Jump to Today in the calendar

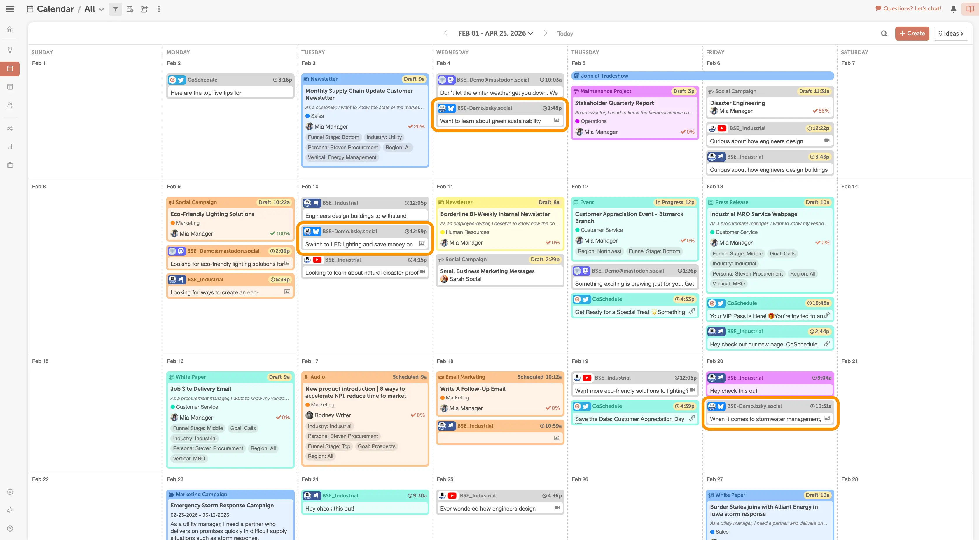(565, 34)
